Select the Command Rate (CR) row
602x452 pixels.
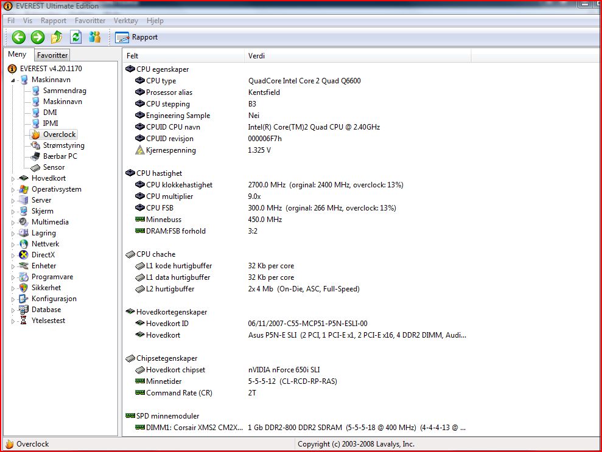(x=296, y=393)
